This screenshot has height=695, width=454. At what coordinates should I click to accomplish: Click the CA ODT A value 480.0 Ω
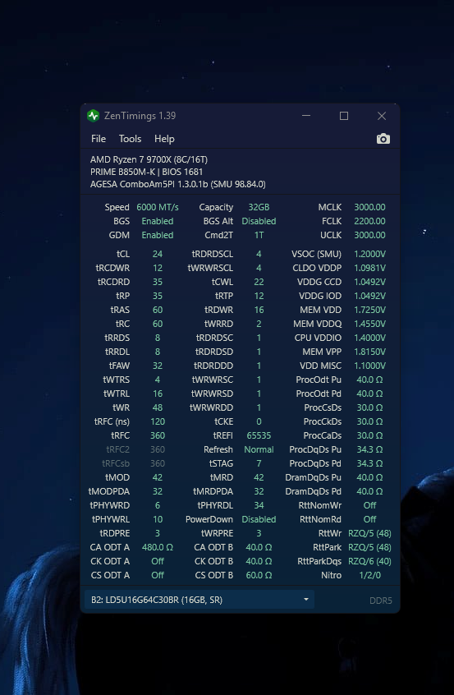[x=158, y=547]
